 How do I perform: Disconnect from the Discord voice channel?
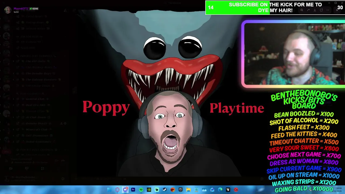[63, 161]
